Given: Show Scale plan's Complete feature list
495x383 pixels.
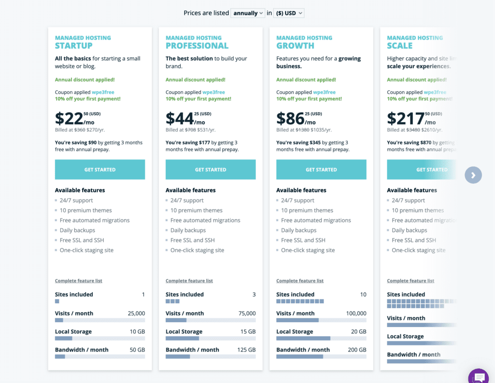Looking at the screenshot, I should coord(410,281).
